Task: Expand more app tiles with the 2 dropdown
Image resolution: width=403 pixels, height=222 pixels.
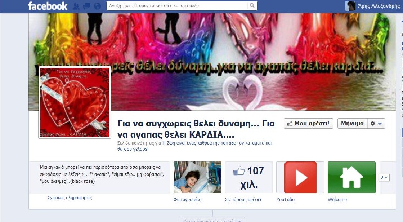Action: [384, 178]
